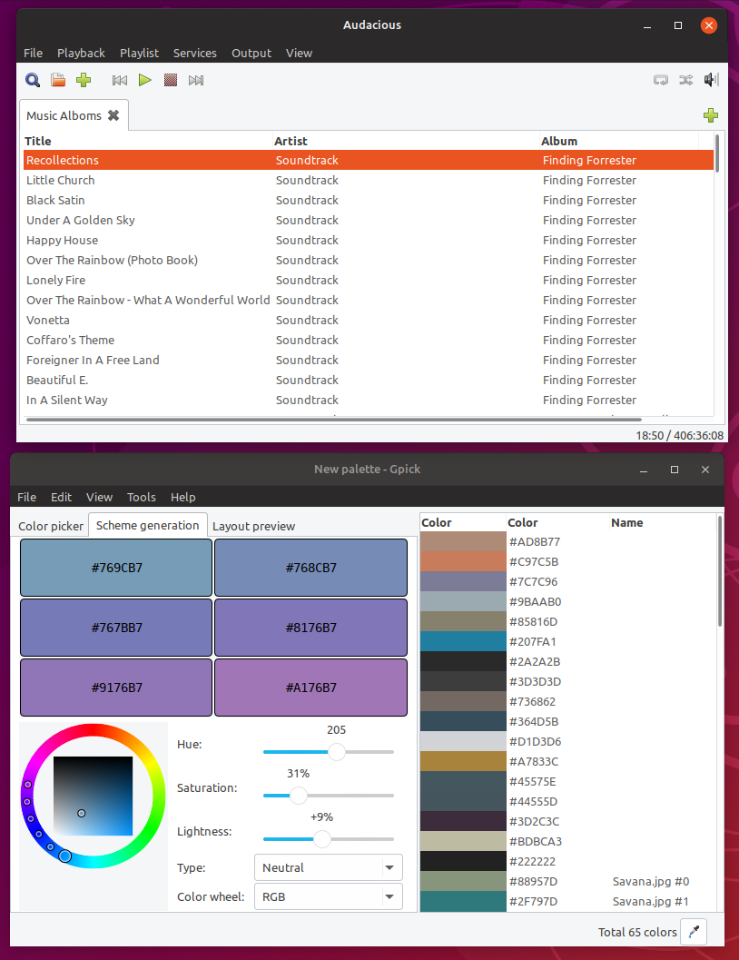Open the Audacious View menu
This screenshot has height=960, width=739.
pos(300,54)
